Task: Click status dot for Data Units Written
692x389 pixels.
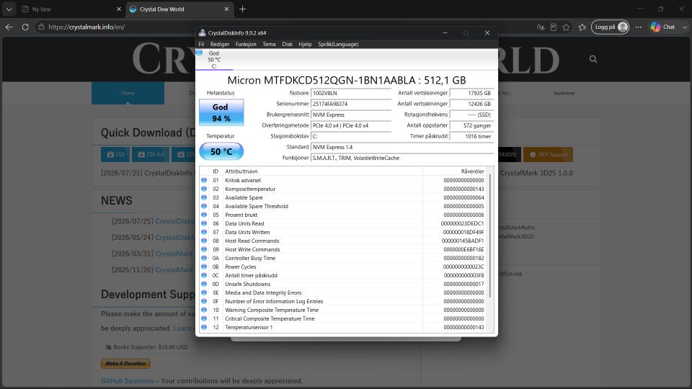Action: tap(204, 232)
